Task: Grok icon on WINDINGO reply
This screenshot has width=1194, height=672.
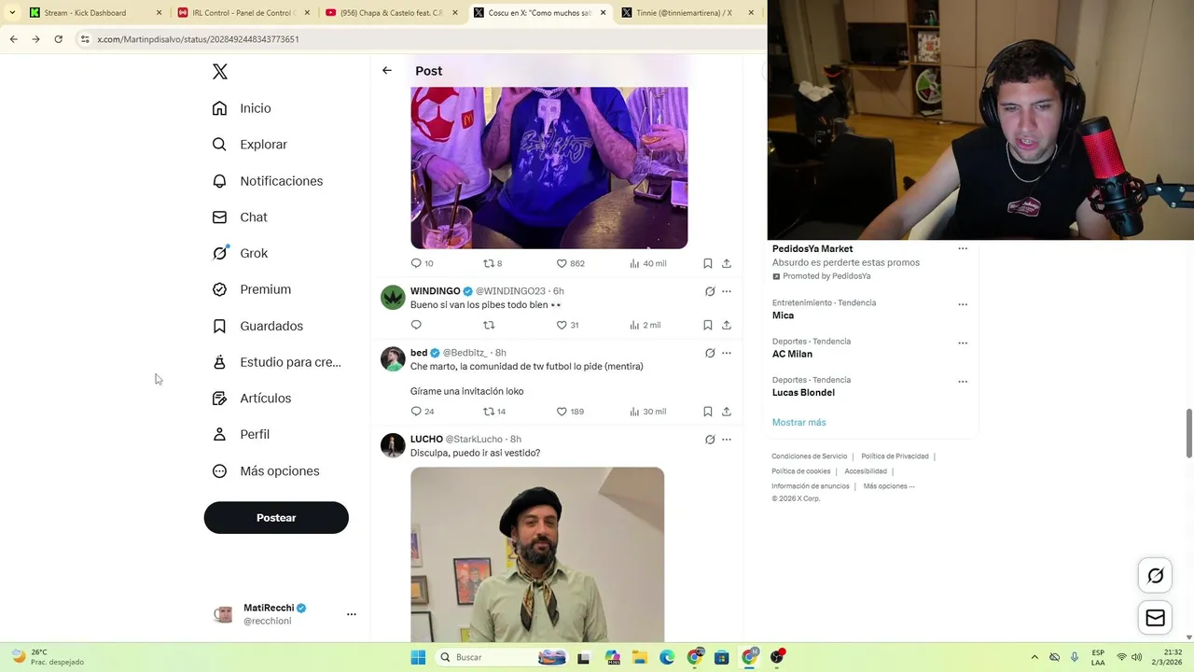Action: coord(710,291)
